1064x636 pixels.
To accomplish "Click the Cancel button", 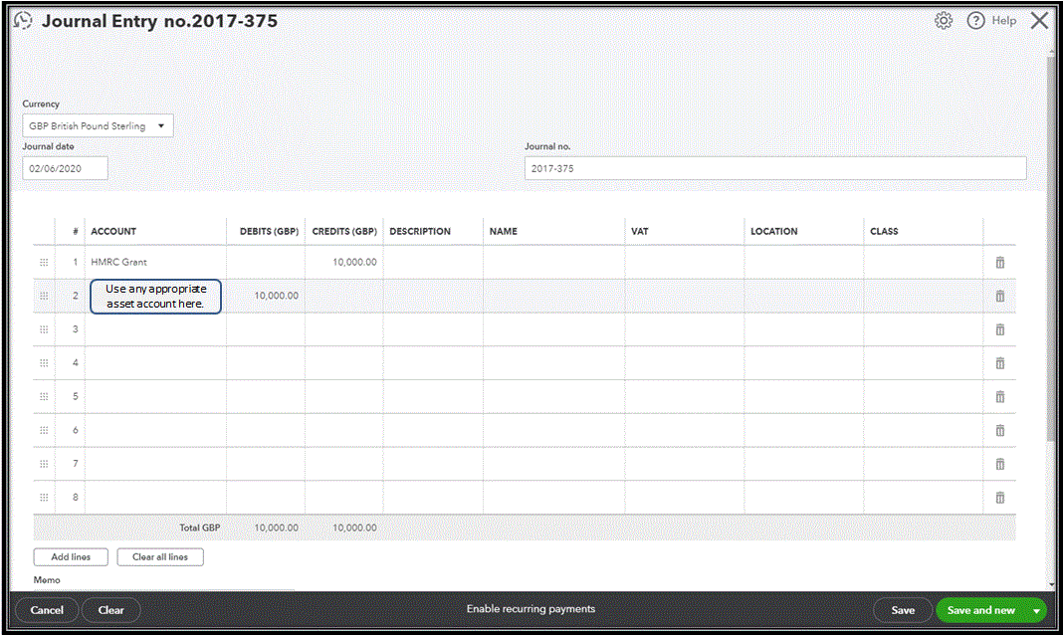I will [x=47, y=610].
